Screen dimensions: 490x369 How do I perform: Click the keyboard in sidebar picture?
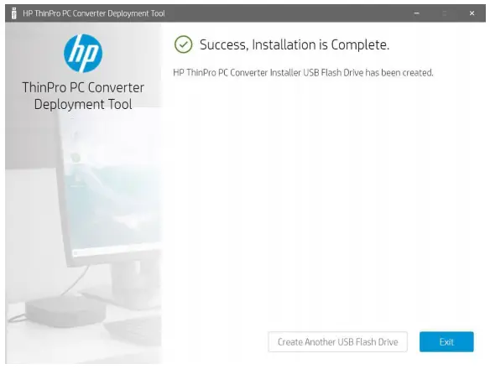tap(133, 331)
